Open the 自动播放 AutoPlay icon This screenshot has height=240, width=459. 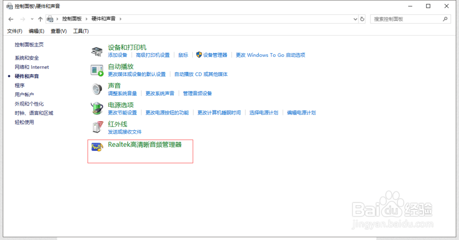[x=97, y=71]
